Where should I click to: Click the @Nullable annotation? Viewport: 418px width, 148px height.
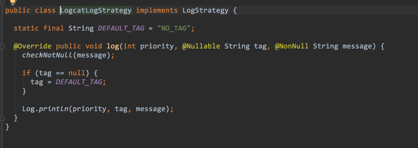click(x=201, y=46)
